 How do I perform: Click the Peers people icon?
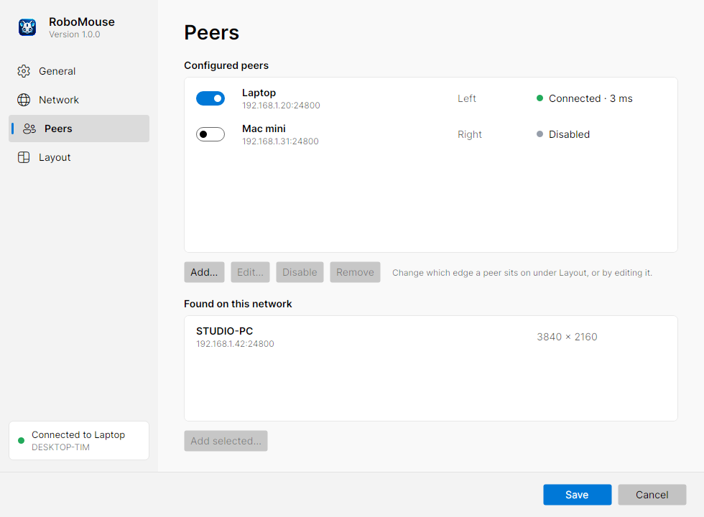click(x=29, y=129)
